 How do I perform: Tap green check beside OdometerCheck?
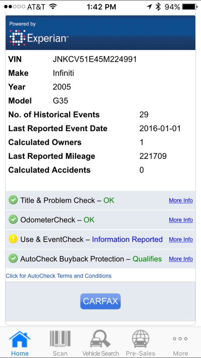13,220
